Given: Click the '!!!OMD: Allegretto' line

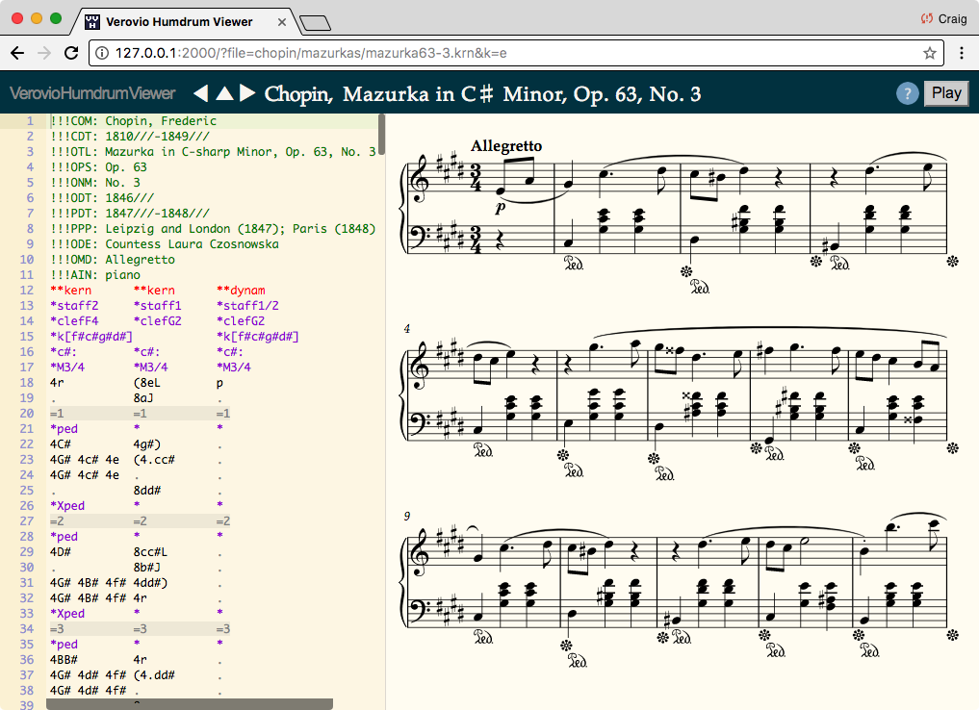Looking at the screenshot, I should 113,260.
